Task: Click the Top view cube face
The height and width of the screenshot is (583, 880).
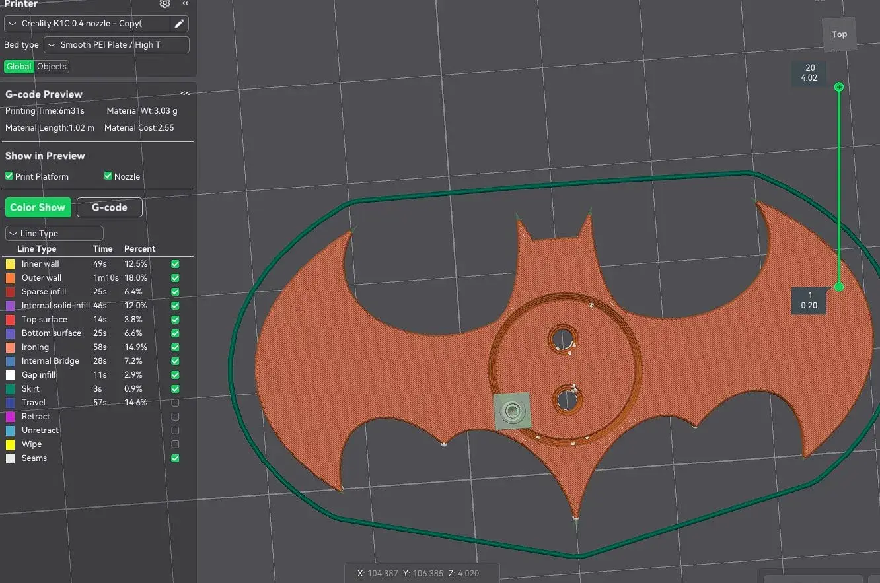Action: point(839,34)
